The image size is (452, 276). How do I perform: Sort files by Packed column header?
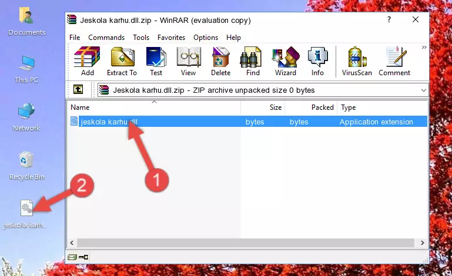pos(311,107)
